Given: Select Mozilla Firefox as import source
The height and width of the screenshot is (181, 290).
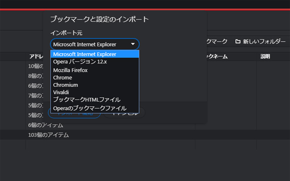Looking at the screenshot, I should click(x=95, y=70).
